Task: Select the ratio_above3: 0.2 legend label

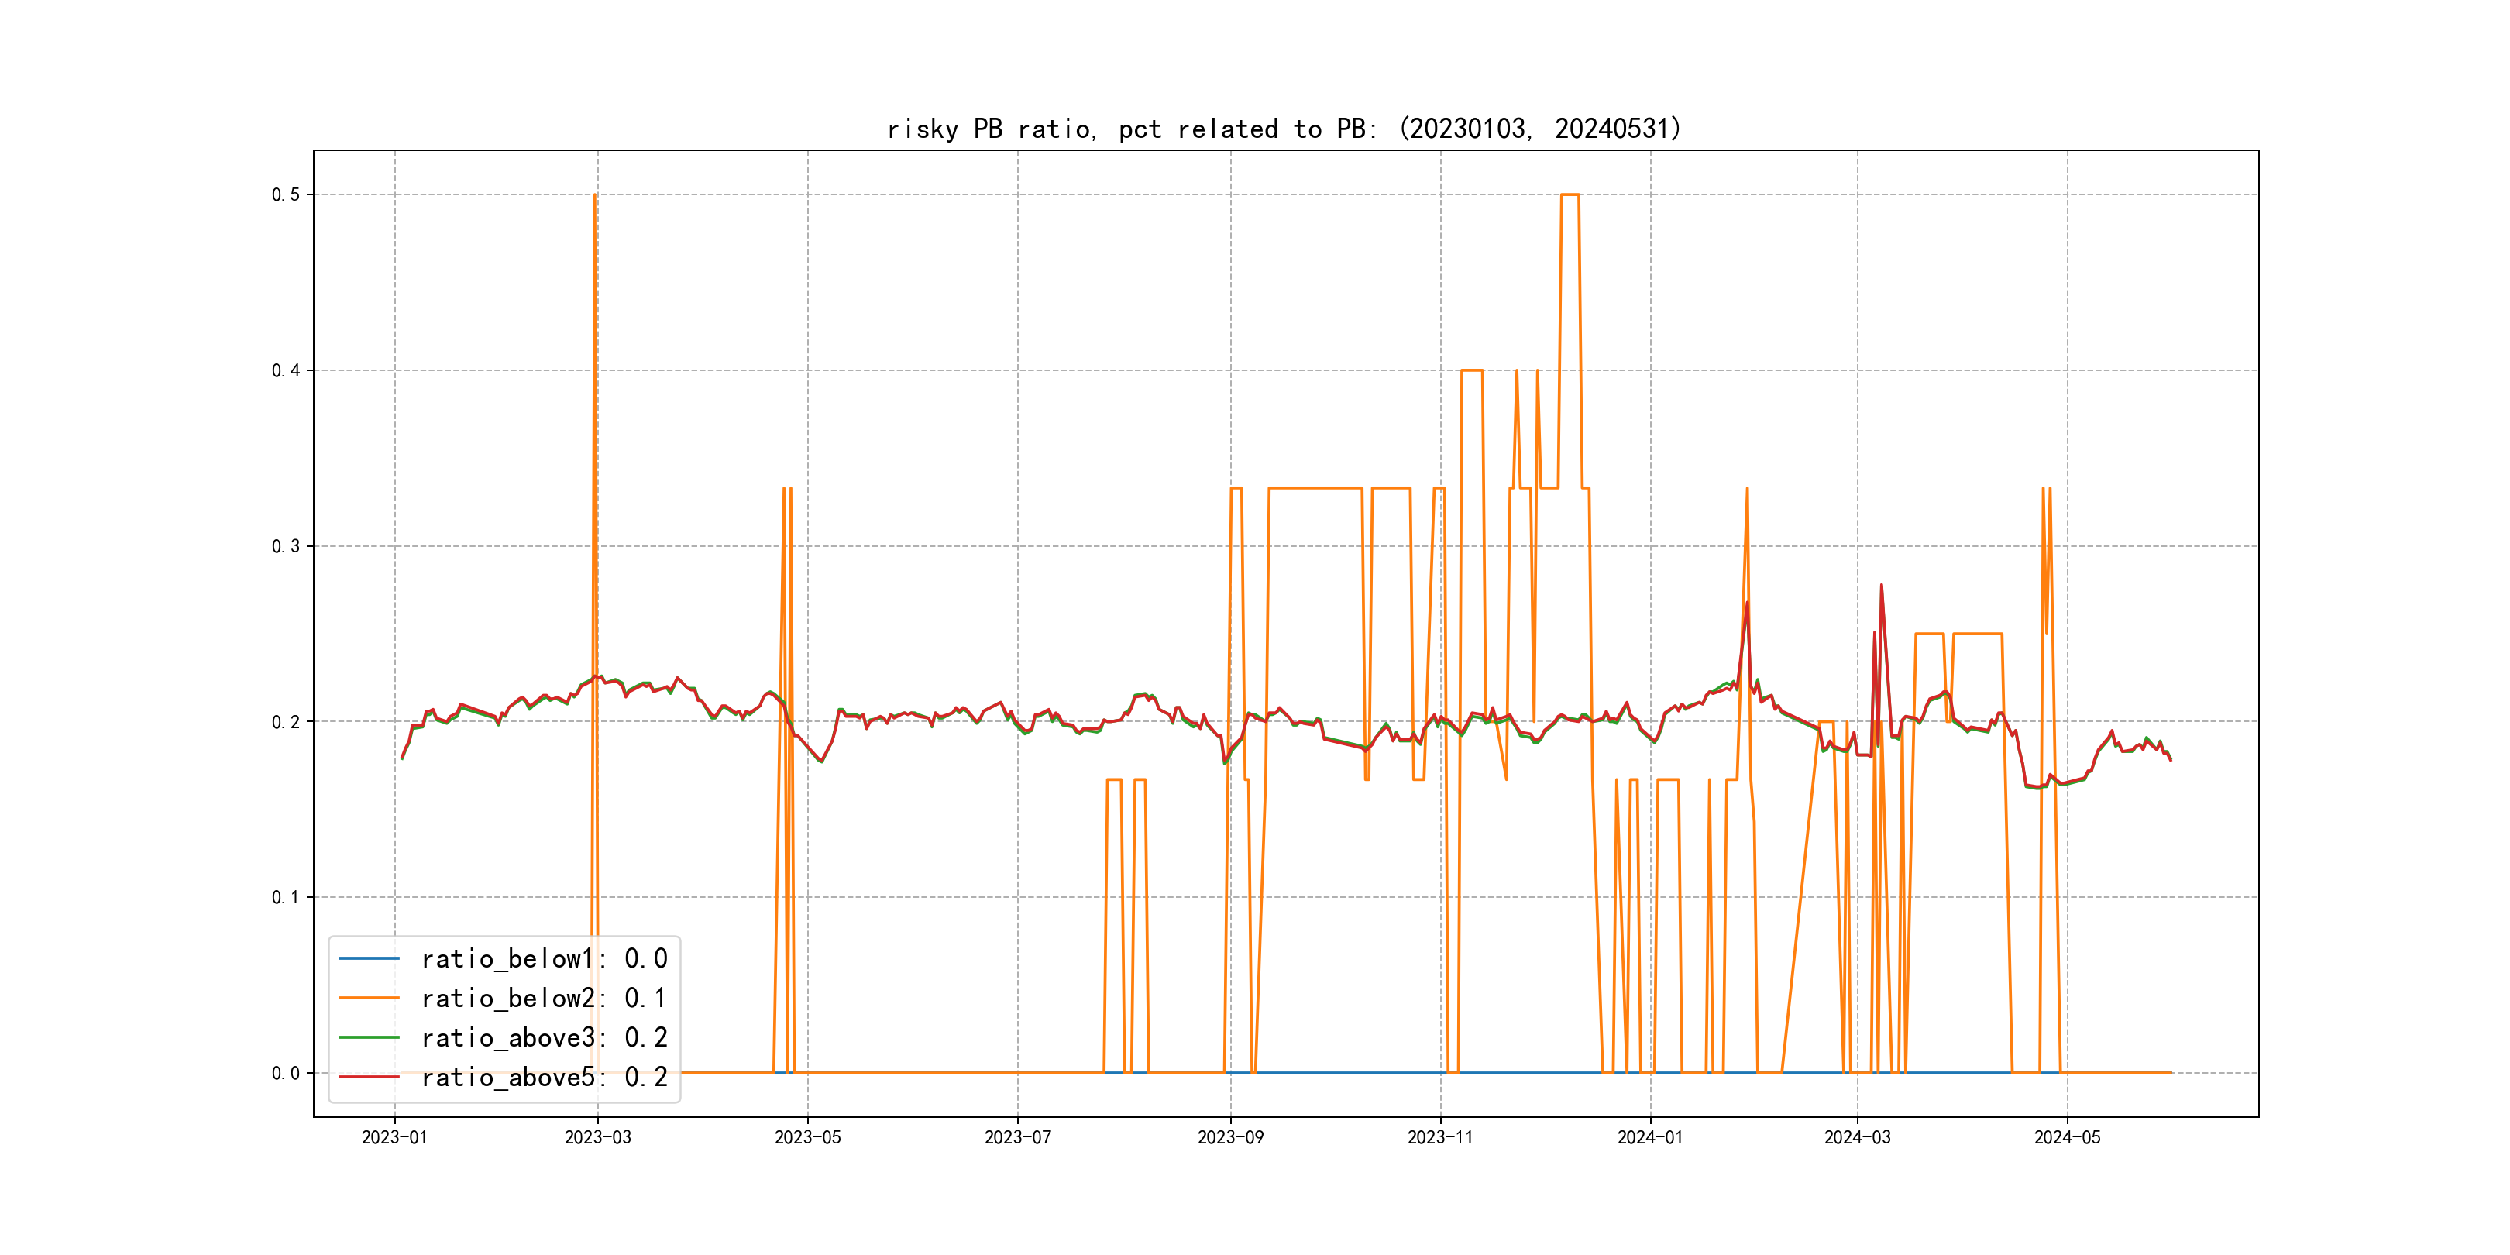Action: pyautogui.click(x=544, y=1038)
